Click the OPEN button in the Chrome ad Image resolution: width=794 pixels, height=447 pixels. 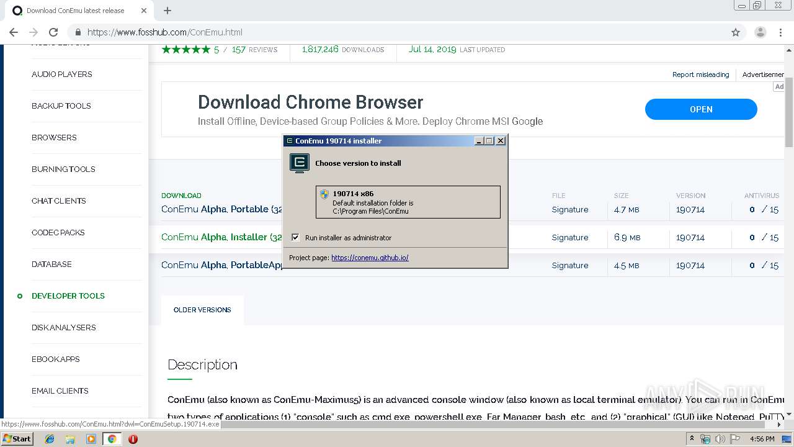[x=701, y=109]
